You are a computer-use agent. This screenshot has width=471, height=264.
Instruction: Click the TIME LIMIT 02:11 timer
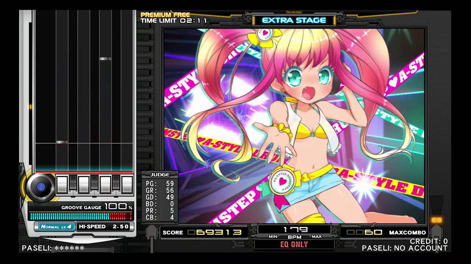pos(174,21)
